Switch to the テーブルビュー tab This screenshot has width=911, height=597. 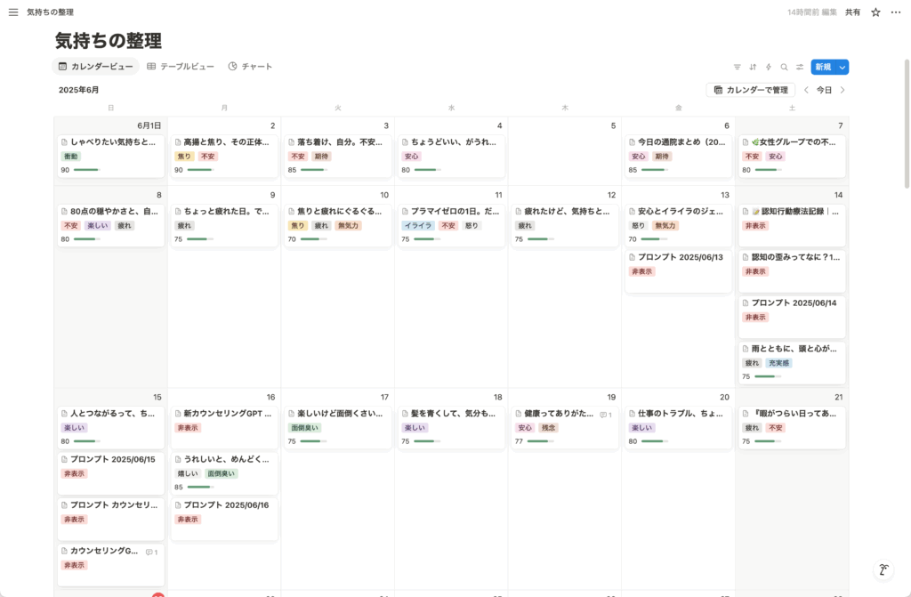pyautogui.click(x=181, y=67)
